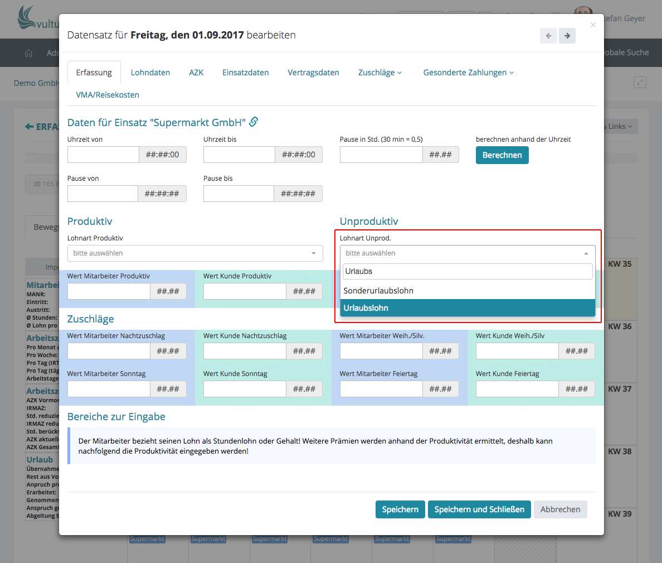Click the expand icon at top right
The height and width of the screenshot is (563, 662).
(640, 83)
